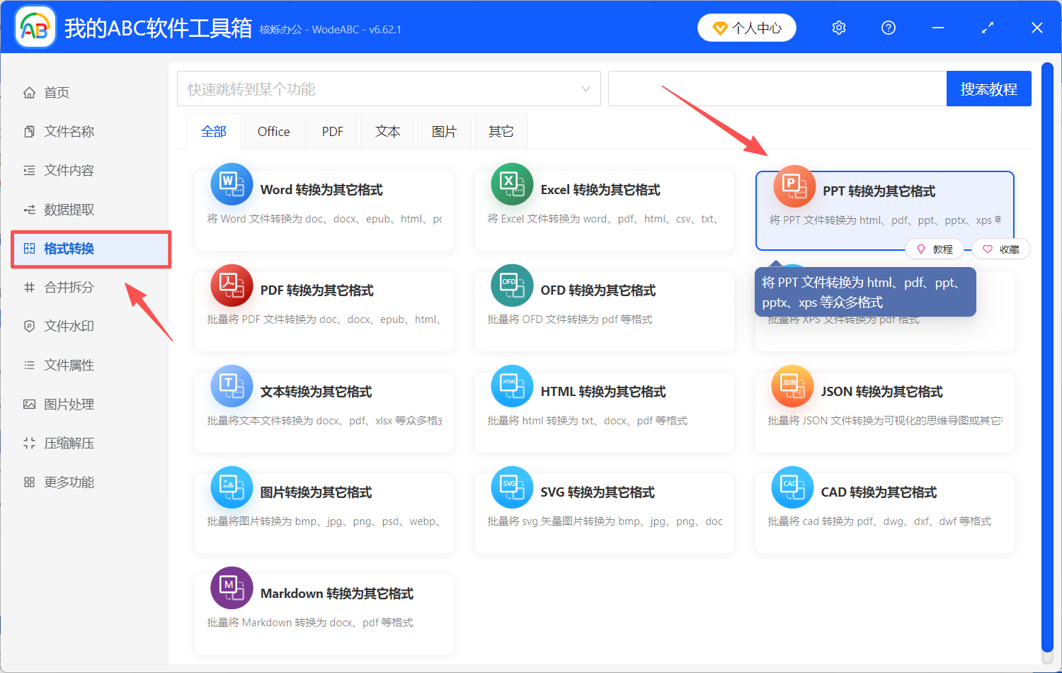Click the help question mark icon

tap(888, 27)
